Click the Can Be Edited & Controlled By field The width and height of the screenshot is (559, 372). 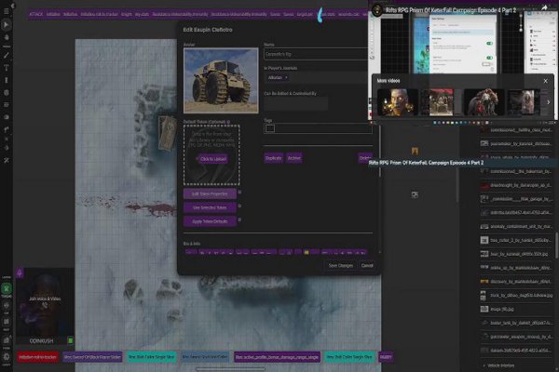click(295, 104)
